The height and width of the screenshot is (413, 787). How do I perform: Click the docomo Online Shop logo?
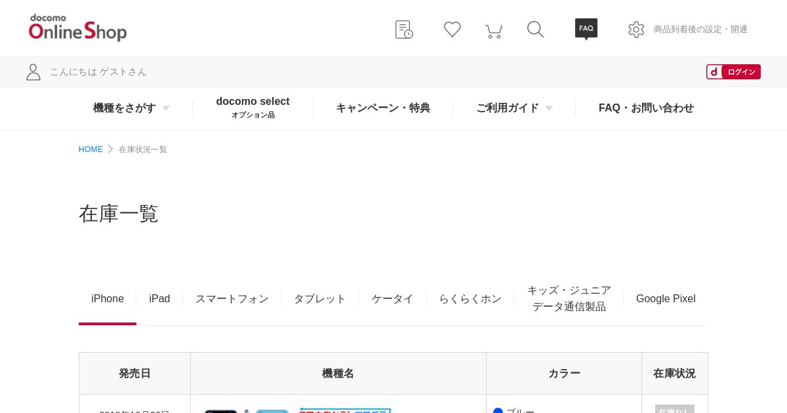(77, 28)
